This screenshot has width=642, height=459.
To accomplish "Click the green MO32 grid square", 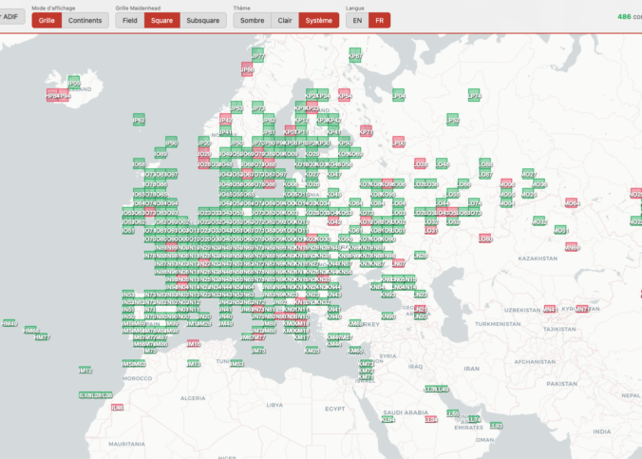I will point(538,221).
